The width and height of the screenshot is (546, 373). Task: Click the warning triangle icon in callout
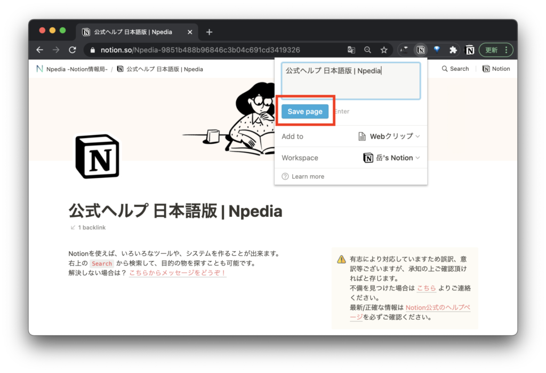coord(341,259)
